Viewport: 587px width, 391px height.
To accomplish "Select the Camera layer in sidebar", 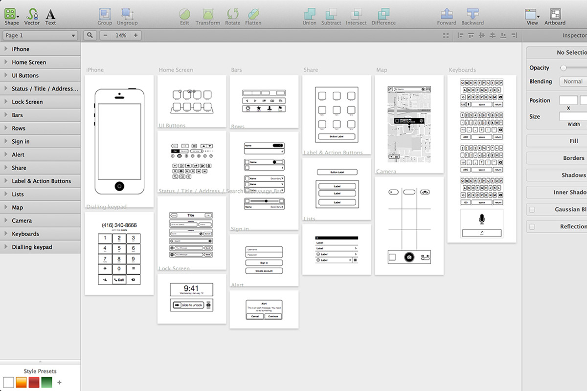I will pos(40,220).
